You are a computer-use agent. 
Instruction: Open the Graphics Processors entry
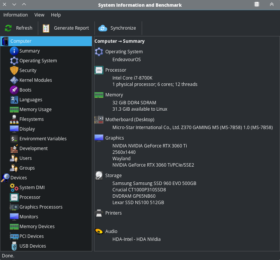(x=41, y=207)
